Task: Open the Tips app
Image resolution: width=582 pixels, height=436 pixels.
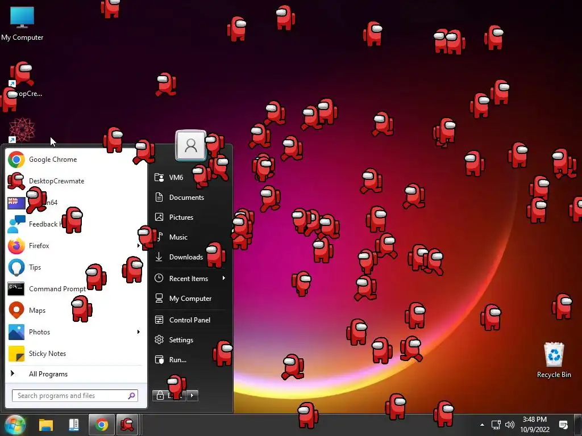Action: tap(76, 267)
